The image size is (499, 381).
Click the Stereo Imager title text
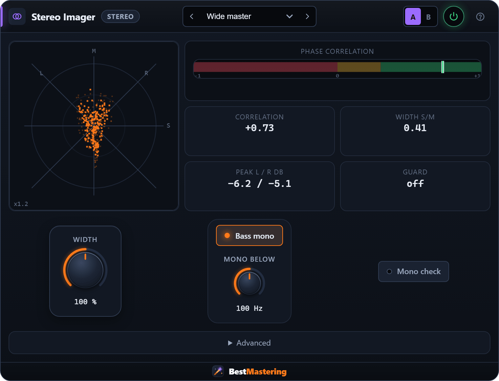click(x=63, y=17)
